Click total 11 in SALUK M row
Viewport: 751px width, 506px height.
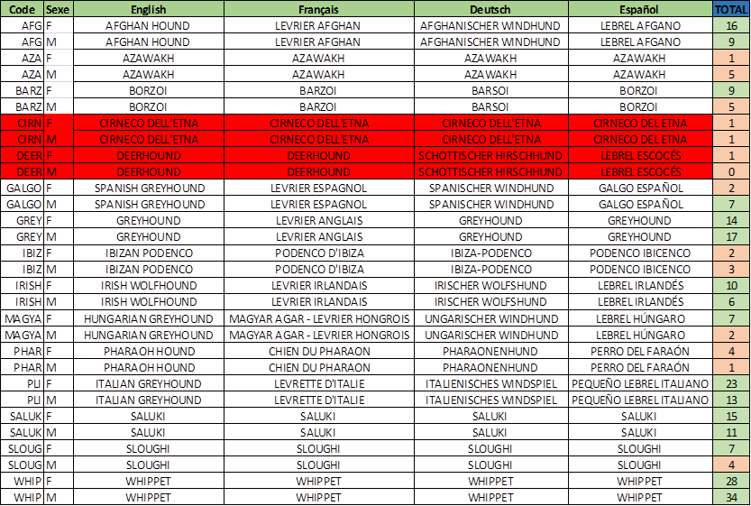click(731, 433)
